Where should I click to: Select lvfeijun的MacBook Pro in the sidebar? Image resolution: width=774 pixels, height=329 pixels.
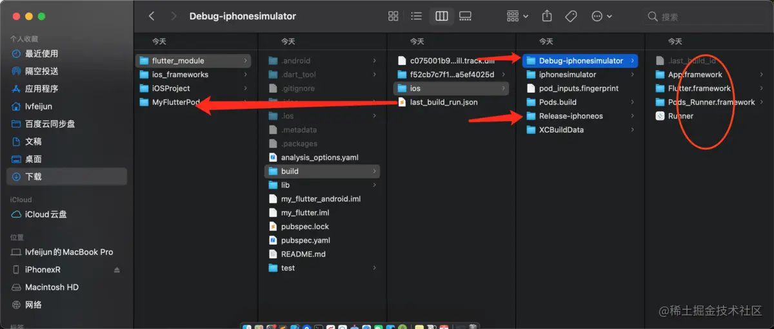[66, 252]
